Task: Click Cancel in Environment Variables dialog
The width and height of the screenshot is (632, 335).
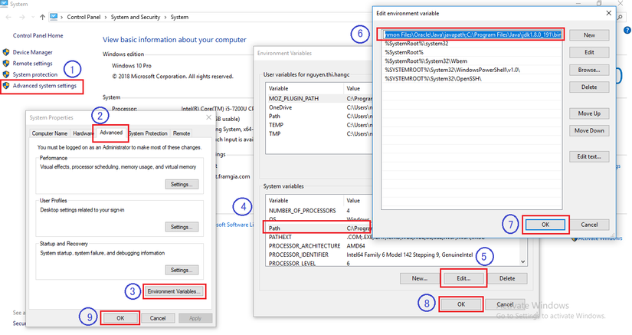Action: [x=506, y=304]
